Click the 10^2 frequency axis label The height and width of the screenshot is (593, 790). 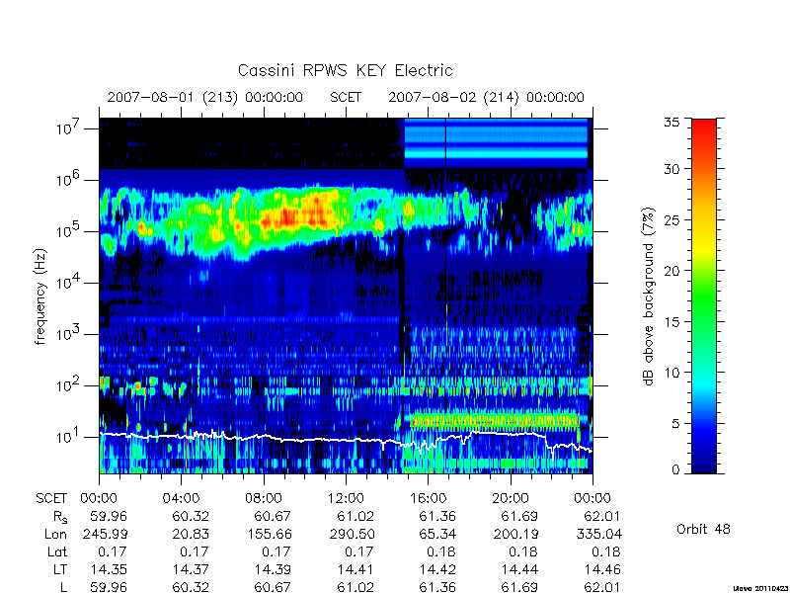click(x=69, y=385)
